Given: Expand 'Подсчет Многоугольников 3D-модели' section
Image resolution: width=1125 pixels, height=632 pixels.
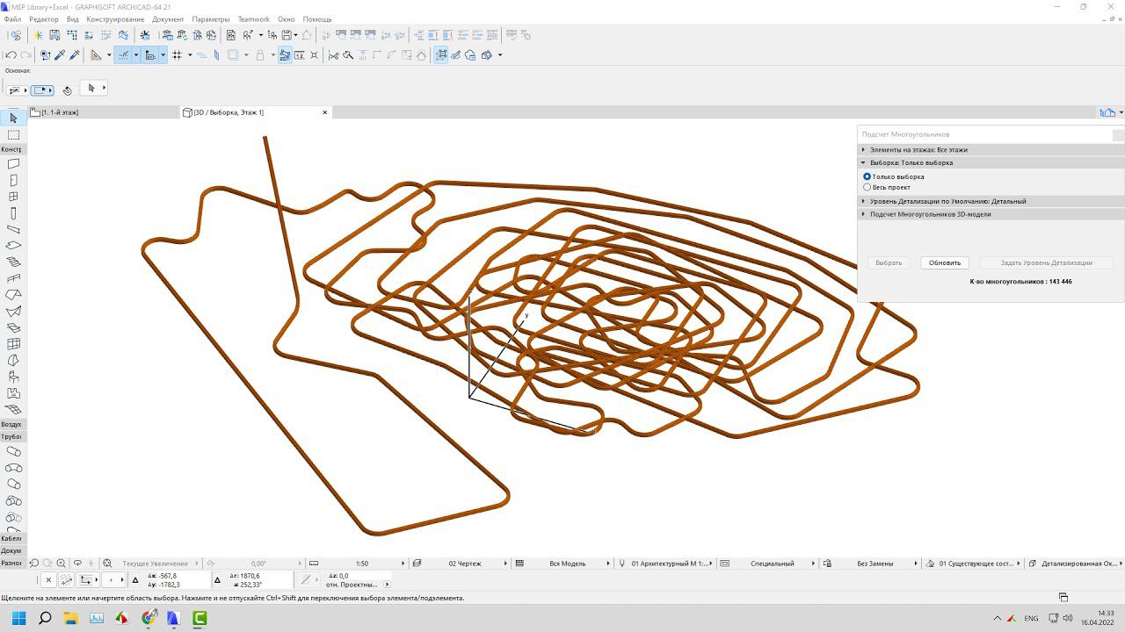Looking at the screenshot, I should (991, 214).
